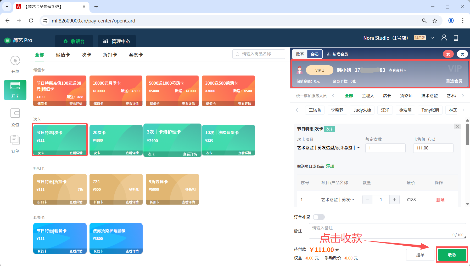Select the 充值 recharge sidebar icon
Image resolution: width=470 pixels, height=266 pixels.
click(15, 117)
